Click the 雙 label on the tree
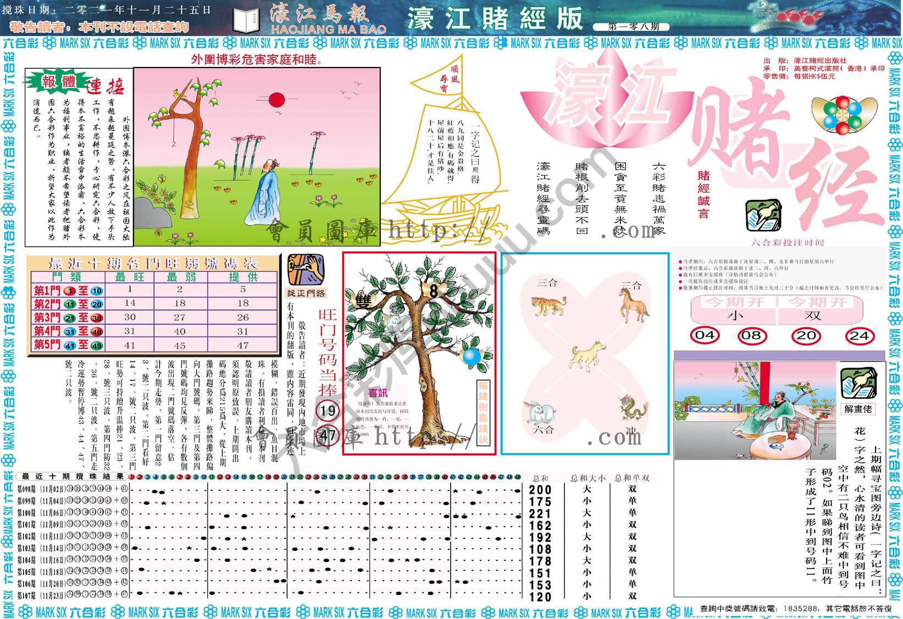Image resolution: width=903 pixels, height=619 pixels. (x=363, y=300)
